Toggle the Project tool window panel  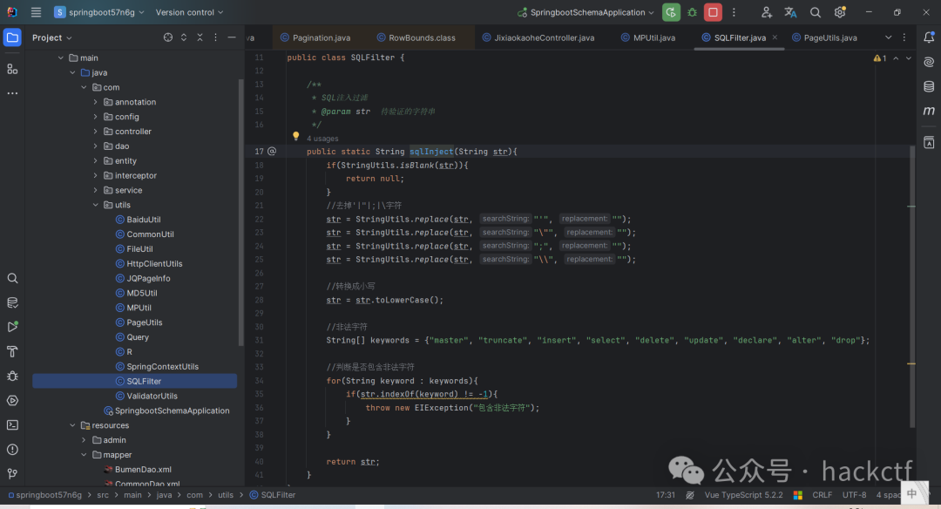pos(12,37)
